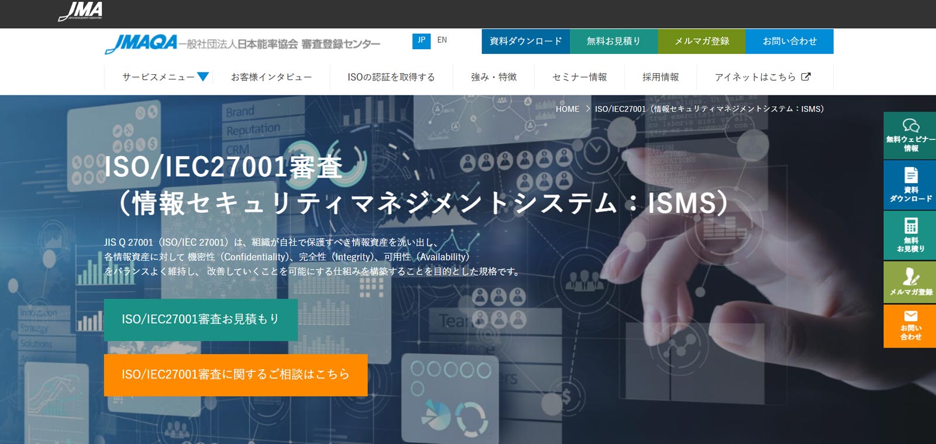Screen dimensions: 936x444
Task: Click description line mentioning Confidentiality
Action: [x=288, y=257]
